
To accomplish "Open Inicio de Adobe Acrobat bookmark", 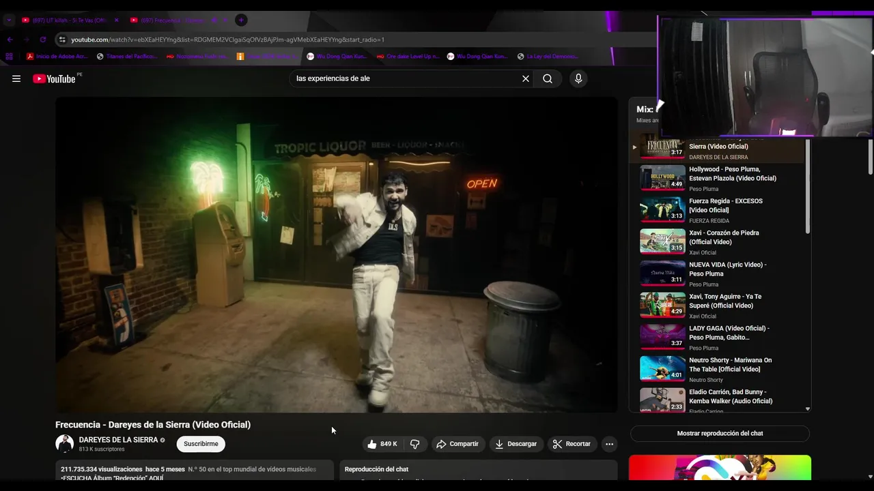I will pyautogui.click(x=57, y=57).
